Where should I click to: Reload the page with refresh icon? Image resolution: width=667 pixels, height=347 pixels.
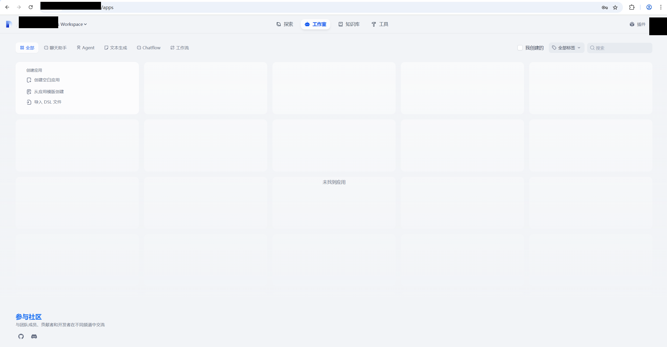tap(31, 7)
